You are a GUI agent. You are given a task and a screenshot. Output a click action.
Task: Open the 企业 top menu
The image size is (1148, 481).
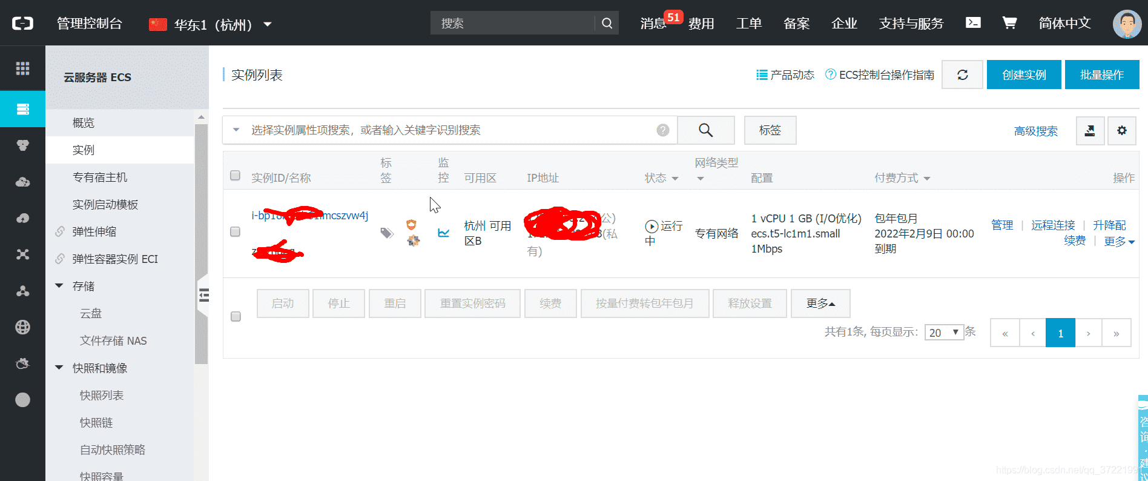click(x=845, y=24)
